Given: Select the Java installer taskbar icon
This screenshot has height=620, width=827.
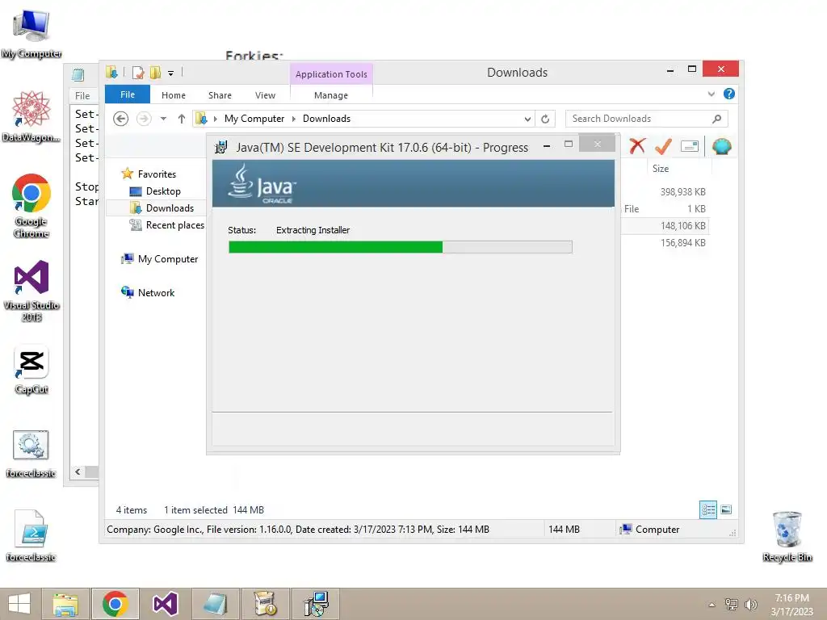Looking at the screenshot, I should [x=316, y=604].
